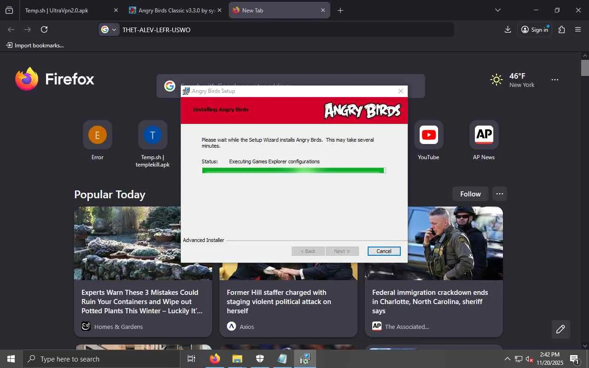Open Popular Today more options menu
The width and height of the screenshot is (589, 368).
click(x=500, y=194)
